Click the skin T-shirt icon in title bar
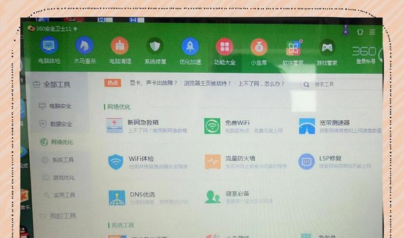Image resolution: width=404 pixels, height=238 pixels. coord(360,32)
